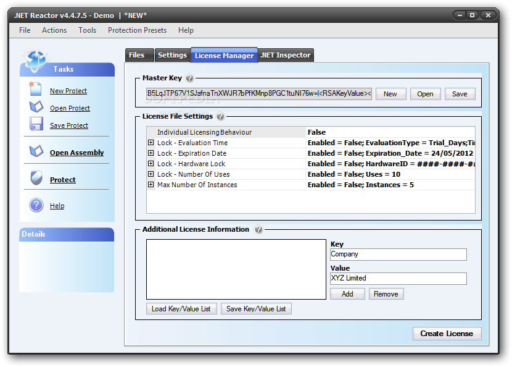Click the Open Project book icon
Viewport: 512px width, 367px height.
click(x=36, y=107)
